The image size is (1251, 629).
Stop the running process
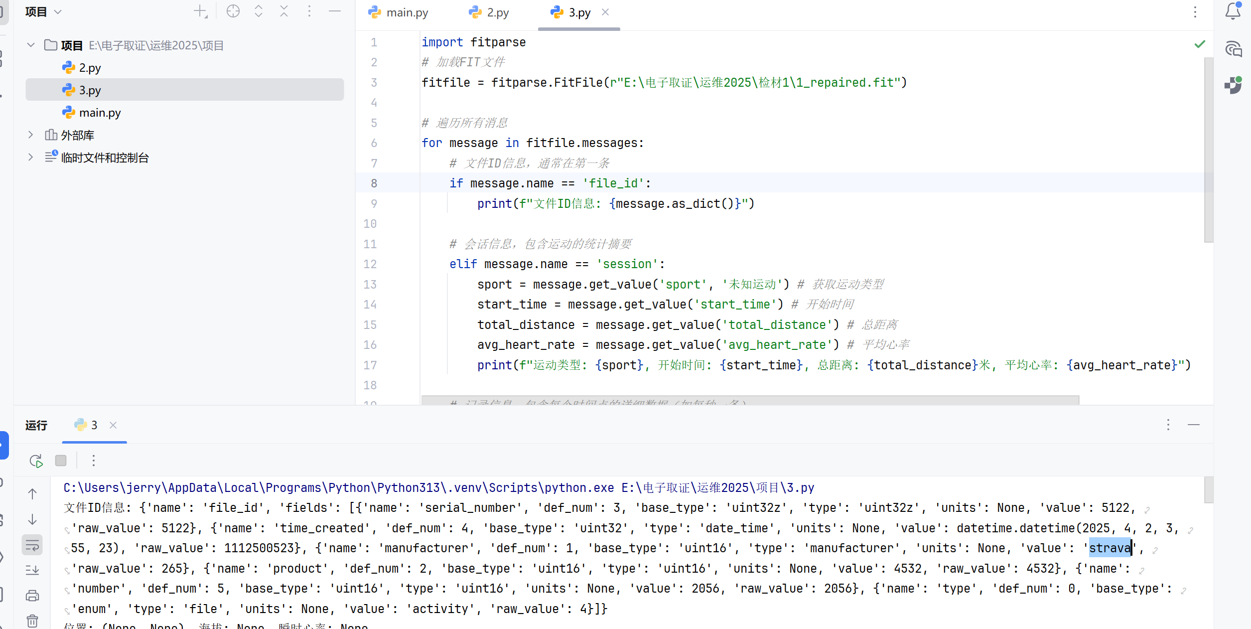click(61, 461)
